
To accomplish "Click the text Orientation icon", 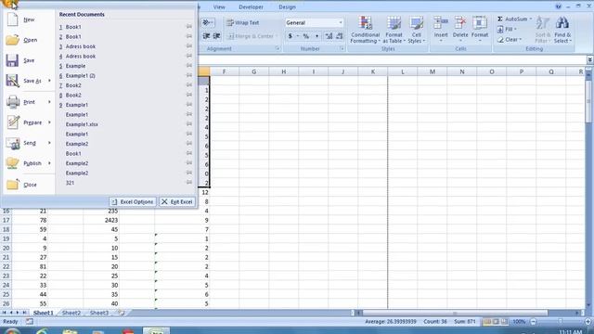I will [x=208, y=22].
